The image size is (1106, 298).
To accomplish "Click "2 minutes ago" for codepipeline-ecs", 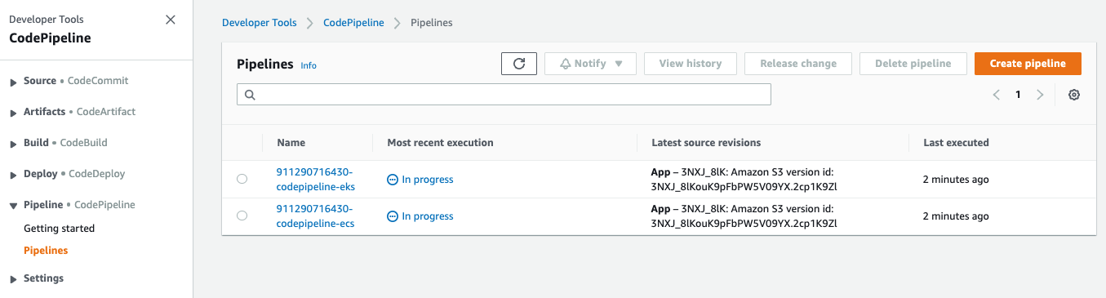I will click(956, 216).
